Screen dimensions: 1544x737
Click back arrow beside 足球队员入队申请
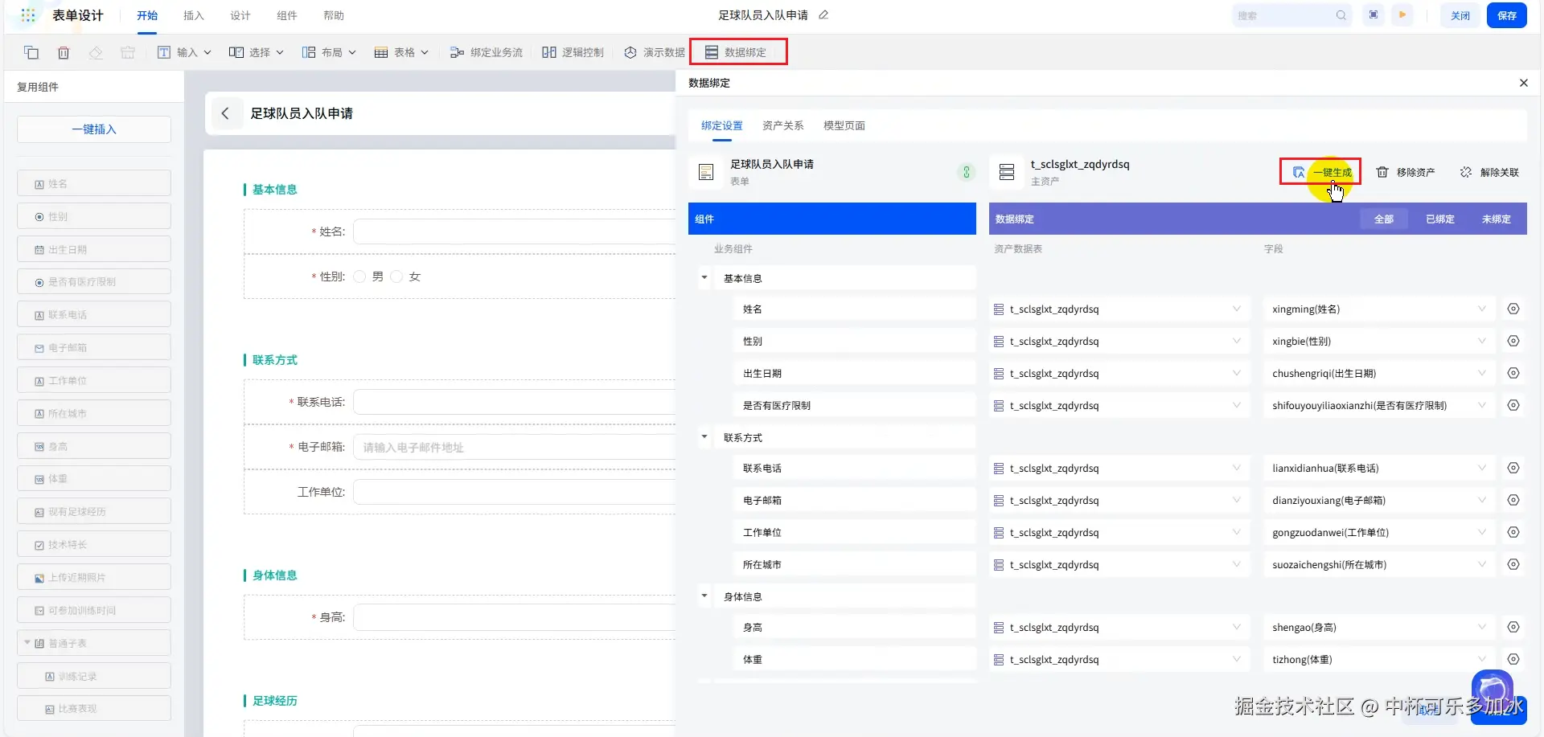225,113
